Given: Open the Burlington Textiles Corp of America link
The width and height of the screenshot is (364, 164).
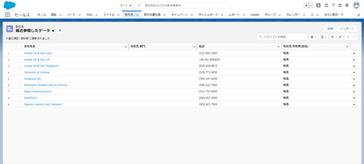Looking at the screenshot, I should click(x=45, y=85).
